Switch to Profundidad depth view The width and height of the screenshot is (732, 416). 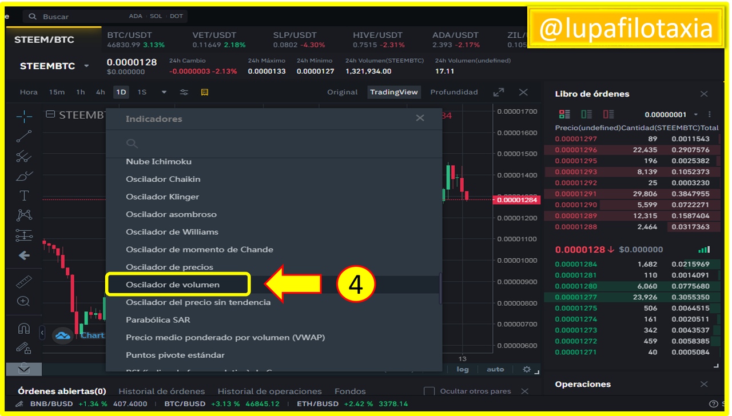[x=454, y=92]
